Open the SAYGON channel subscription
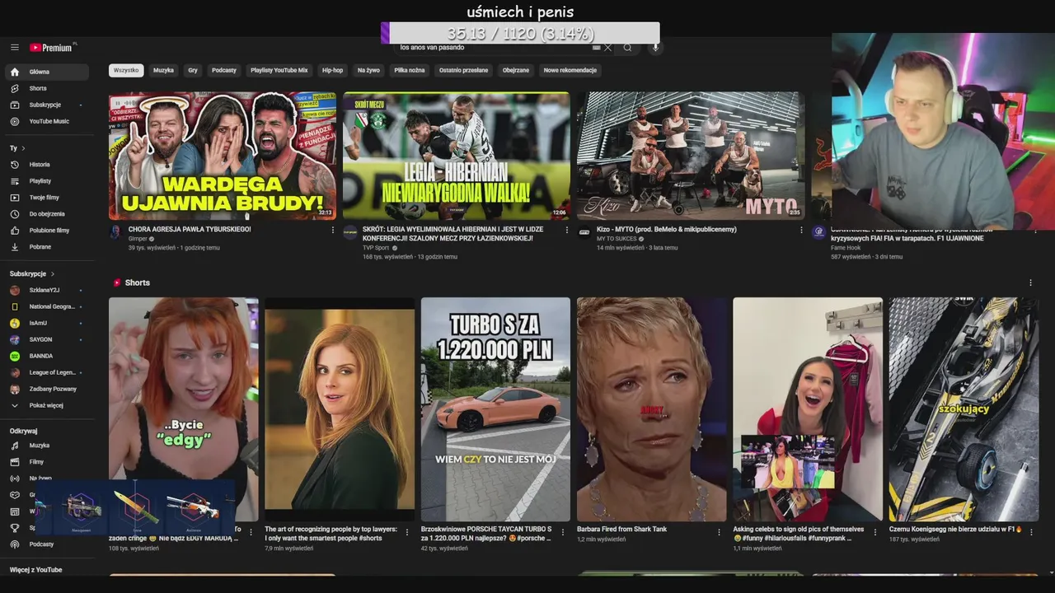 (48, 339)
